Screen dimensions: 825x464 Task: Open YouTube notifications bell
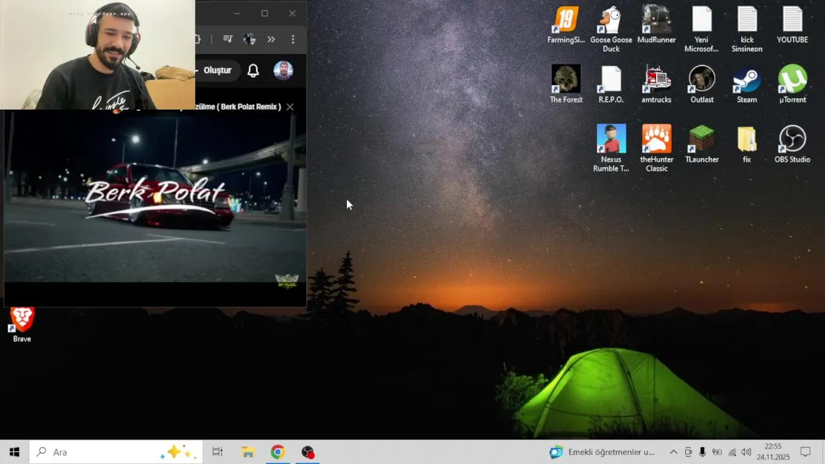[253, 70]
